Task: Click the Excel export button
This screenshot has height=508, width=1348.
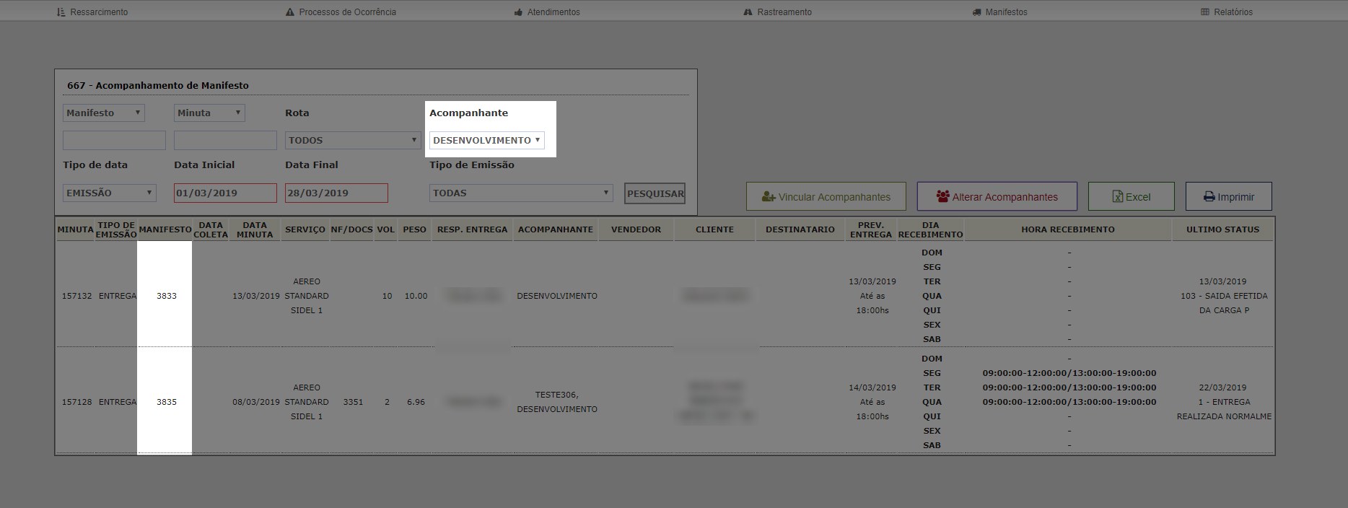Action: tap(1132, 196)
